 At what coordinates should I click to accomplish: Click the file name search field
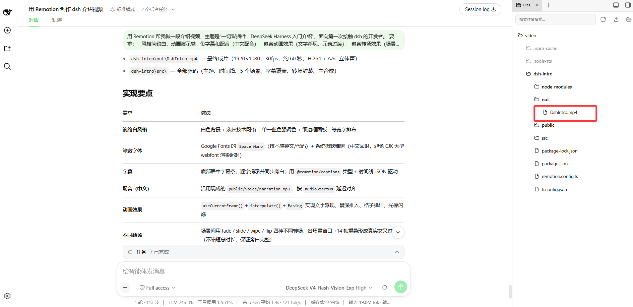(x=555, y=19)
